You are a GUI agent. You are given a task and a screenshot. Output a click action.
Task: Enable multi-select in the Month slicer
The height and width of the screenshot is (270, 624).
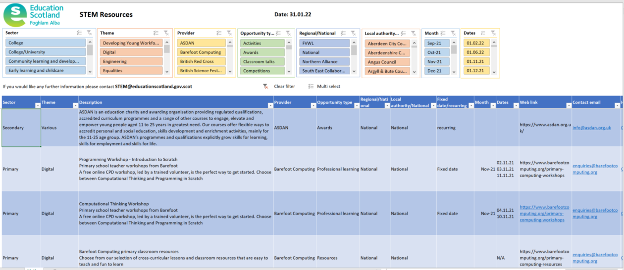(x=444, y=33)
